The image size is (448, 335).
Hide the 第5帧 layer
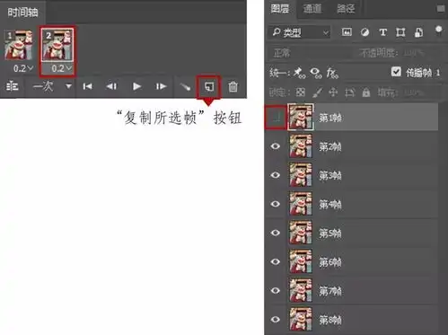pyautogui.click(x=276, y=233)
